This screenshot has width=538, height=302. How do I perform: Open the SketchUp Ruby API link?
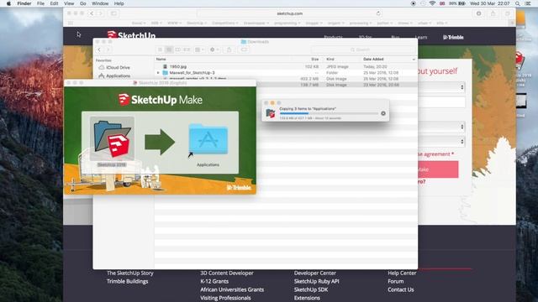[x=316, y=281]
